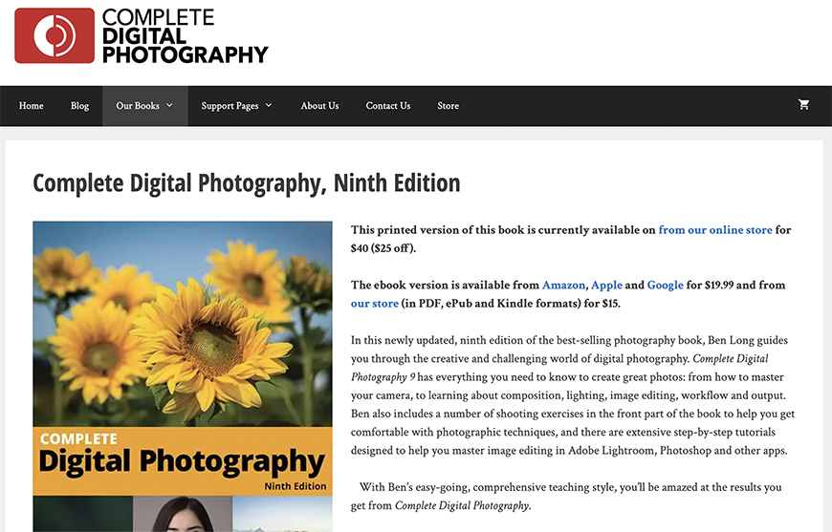Image resolution: width=832 pixels, height=532 pixels.
Task: Visit the Store menu item
Action: [x=448, y=105]
